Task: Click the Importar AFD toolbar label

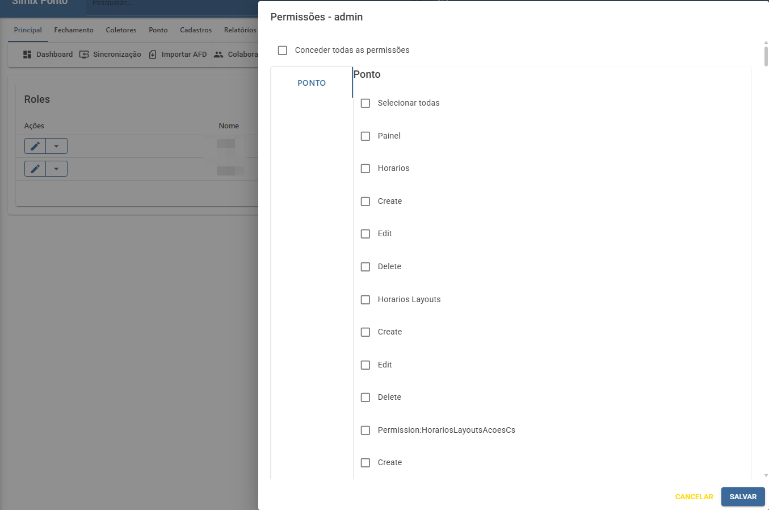Action: [184, 55]
